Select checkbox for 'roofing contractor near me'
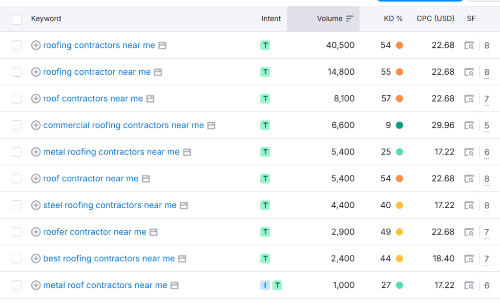The width and height of the screenshot is (500, 303). click(x=17, y=72)
